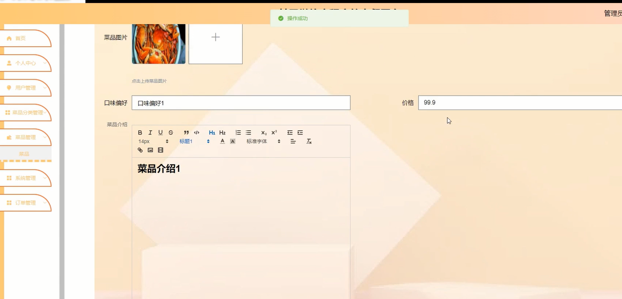This screenshot has width=622, height=299.
Task: Click the 价格 input field
Action: coord(520,103)
